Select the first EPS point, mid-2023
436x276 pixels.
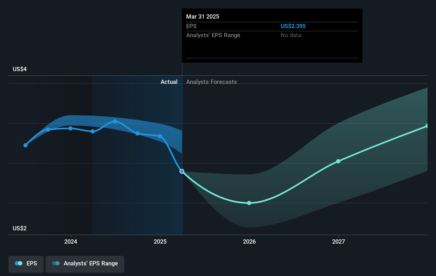25,145
